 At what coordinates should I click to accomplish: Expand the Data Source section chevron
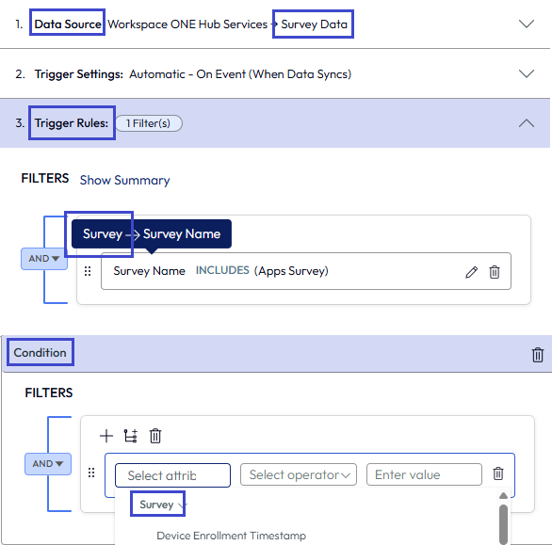[x=527, y=24]
